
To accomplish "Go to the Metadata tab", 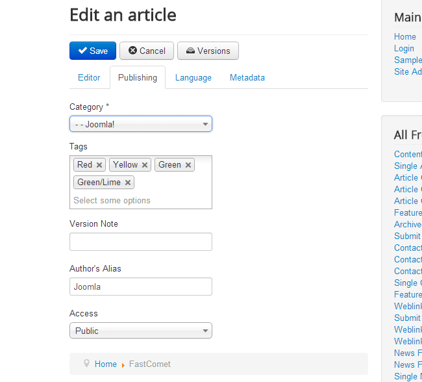I will tap(247, 77).
